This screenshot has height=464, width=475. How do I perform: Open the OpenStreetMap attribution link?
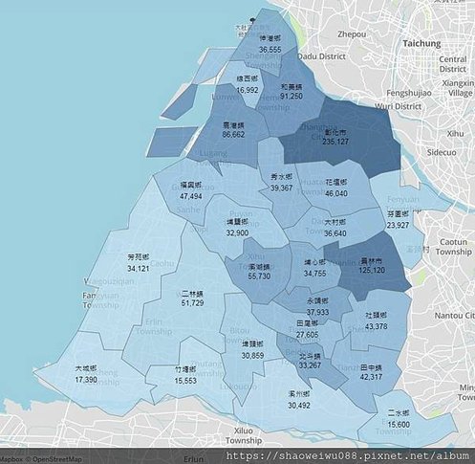(56, 459)
